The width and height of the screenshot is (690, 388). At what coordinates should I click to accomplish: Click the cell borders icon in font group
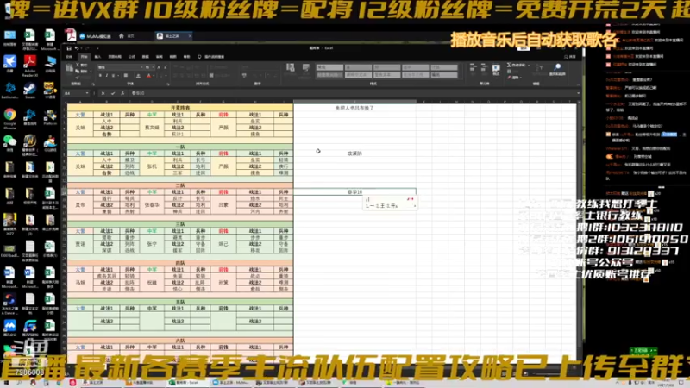[x=126, y=76]
